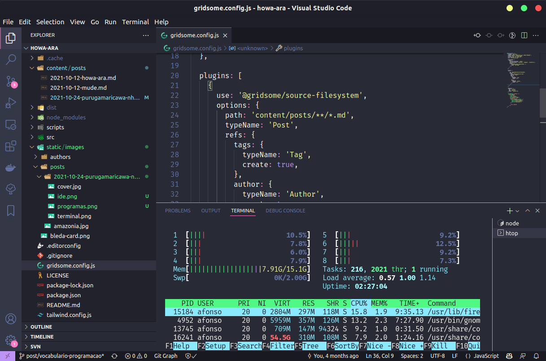Open the Source Control view with the 3 badge
This screenshot has width=546, height=361.
pos(11,81)
